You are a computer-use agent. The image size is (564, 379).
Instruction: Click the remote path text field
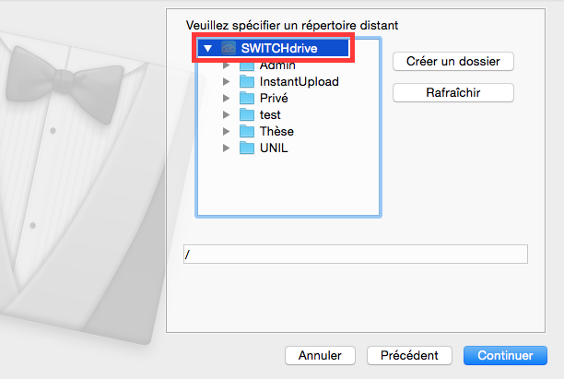(x=354, y=254)
